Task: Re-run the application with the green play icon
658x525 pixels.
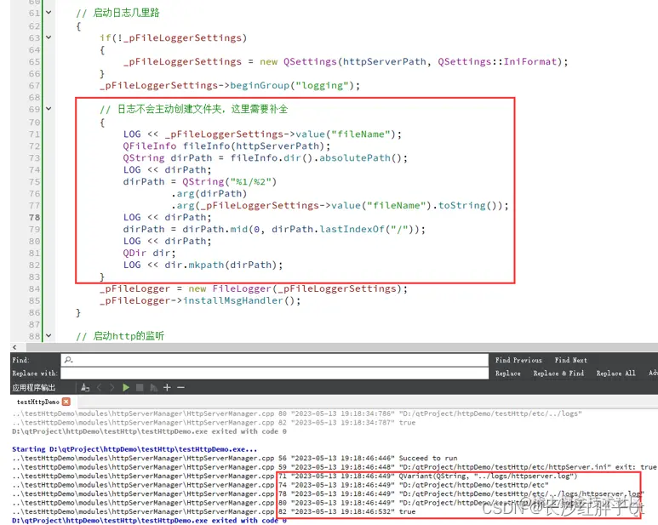Action: (126, 387)
